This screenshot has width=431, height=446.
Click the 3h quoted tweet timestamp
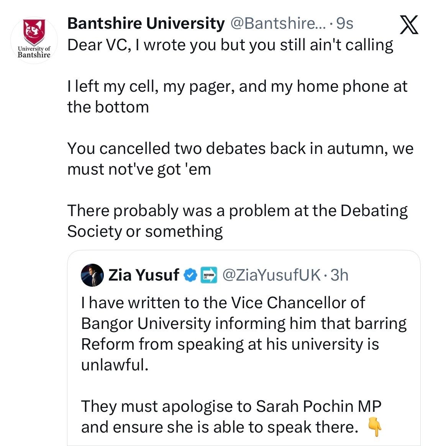pos(339,275)
